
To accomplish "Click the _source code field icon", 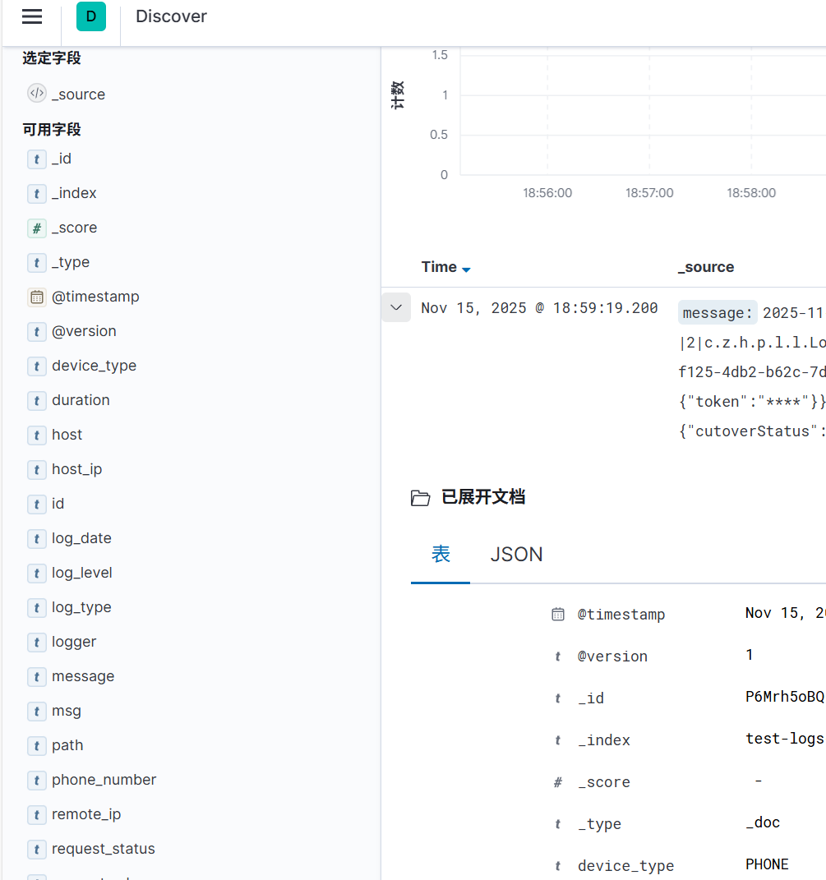I will (37, 94).
